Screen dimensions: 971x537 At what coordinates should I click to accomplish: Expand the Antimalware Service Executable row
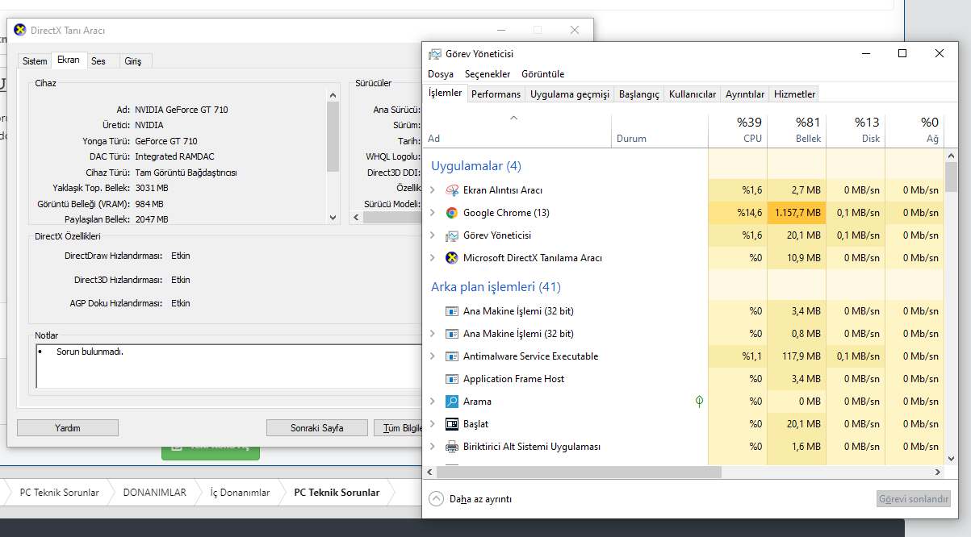[433, 356]
